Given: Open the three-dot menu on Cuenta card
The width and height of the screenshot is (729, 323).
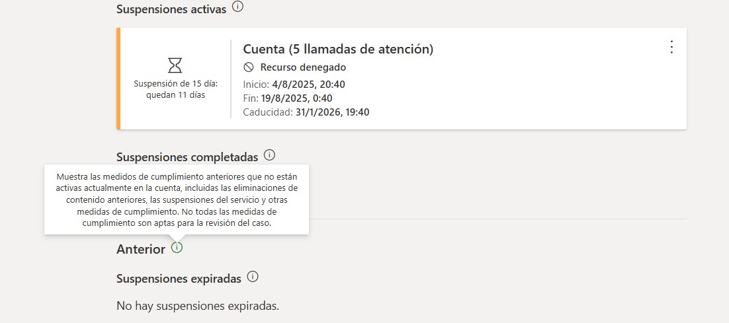Looking at the screenshot, I should click(671, 47).
